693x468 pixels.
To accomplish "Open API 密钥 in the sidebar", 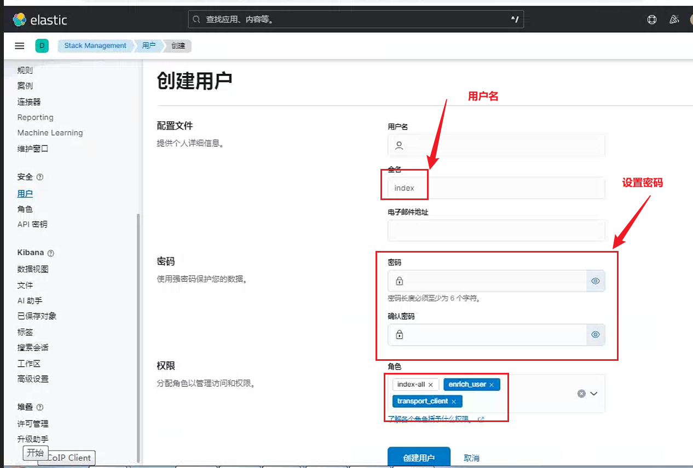I will (32, 225).
